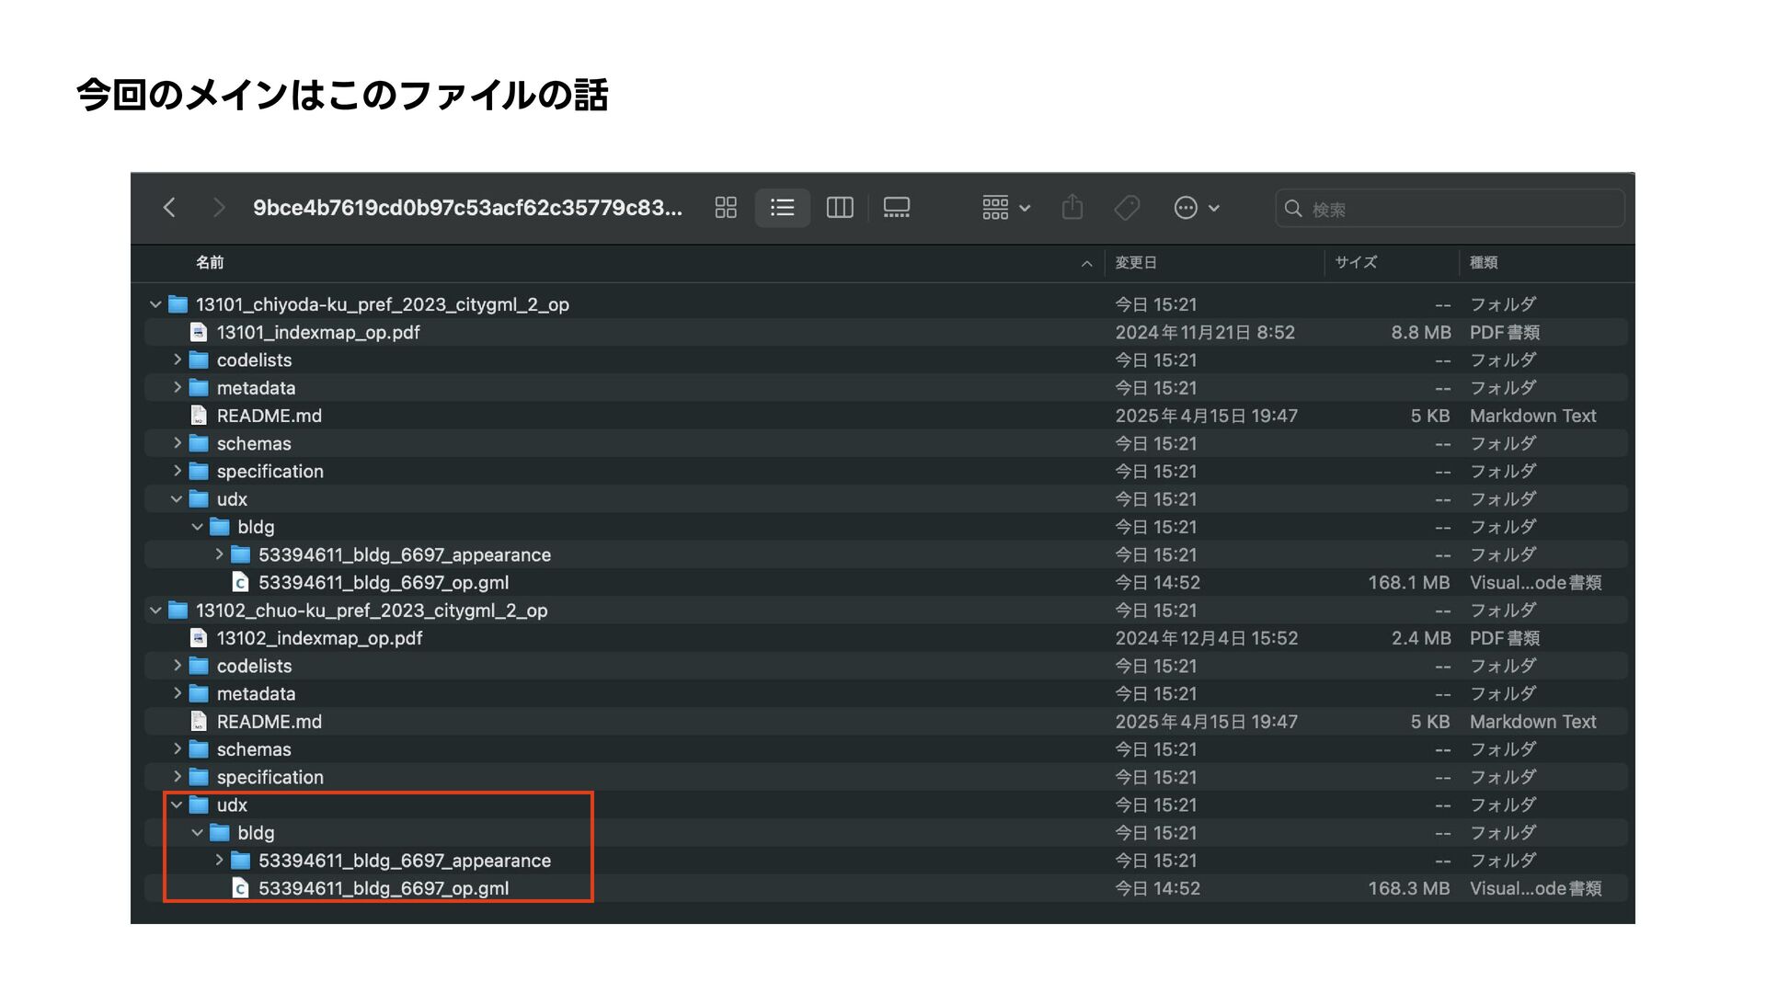Viewport: 1766px width, 993px height.
Task: Click the 13102_chuo-ku folder icon
Action: [x=178, y=611]
